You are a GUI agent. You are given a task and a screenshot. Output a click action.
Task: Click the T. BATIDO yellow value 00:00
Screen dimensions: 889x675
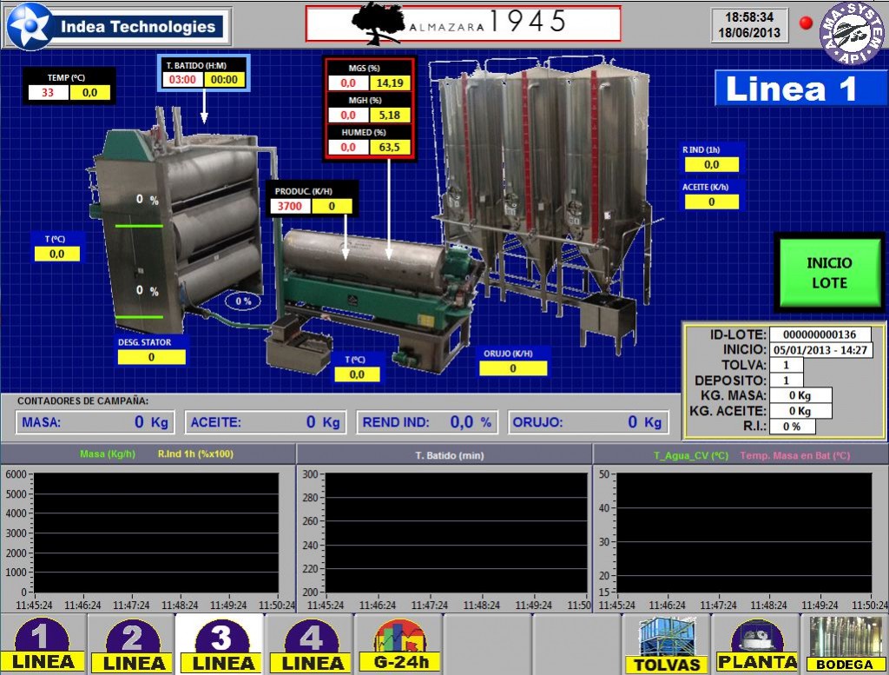225,79
